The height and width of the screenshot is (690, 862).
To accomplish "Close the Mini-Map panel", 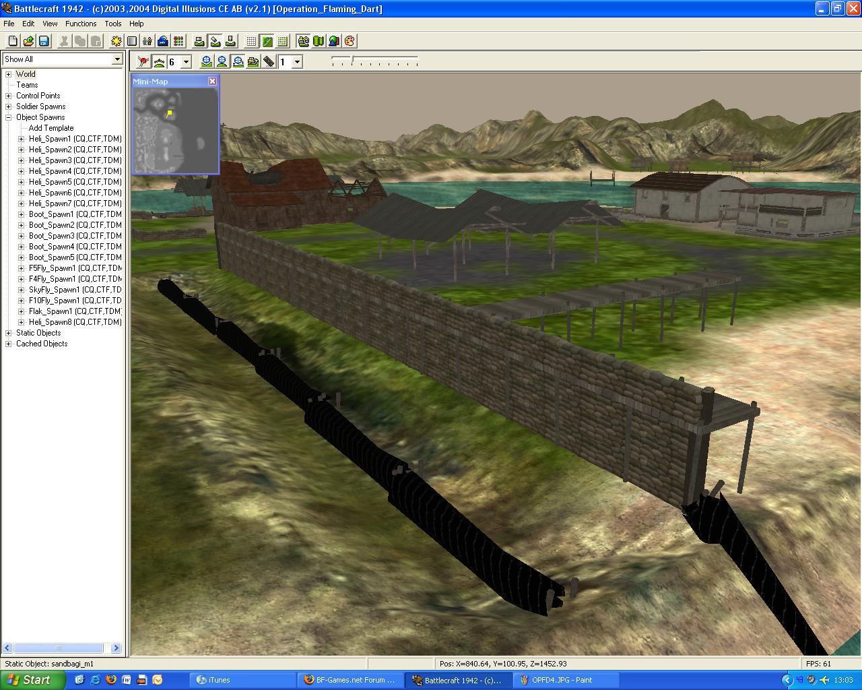I will 212,81.
